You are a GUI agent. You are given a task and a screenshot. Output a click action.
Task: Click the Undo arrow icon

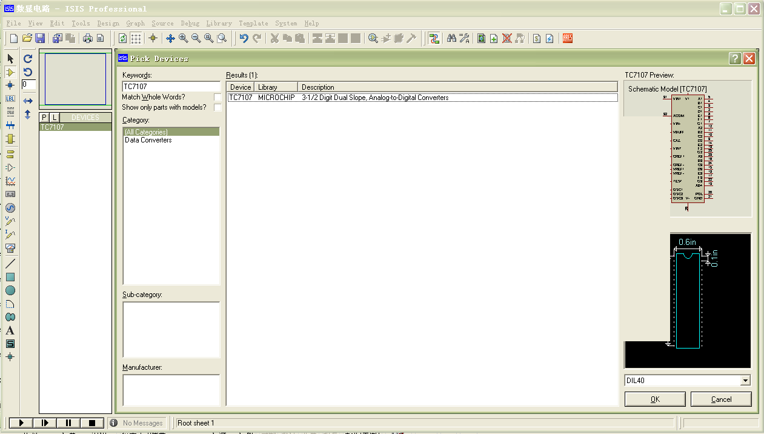tap(244, 38)
